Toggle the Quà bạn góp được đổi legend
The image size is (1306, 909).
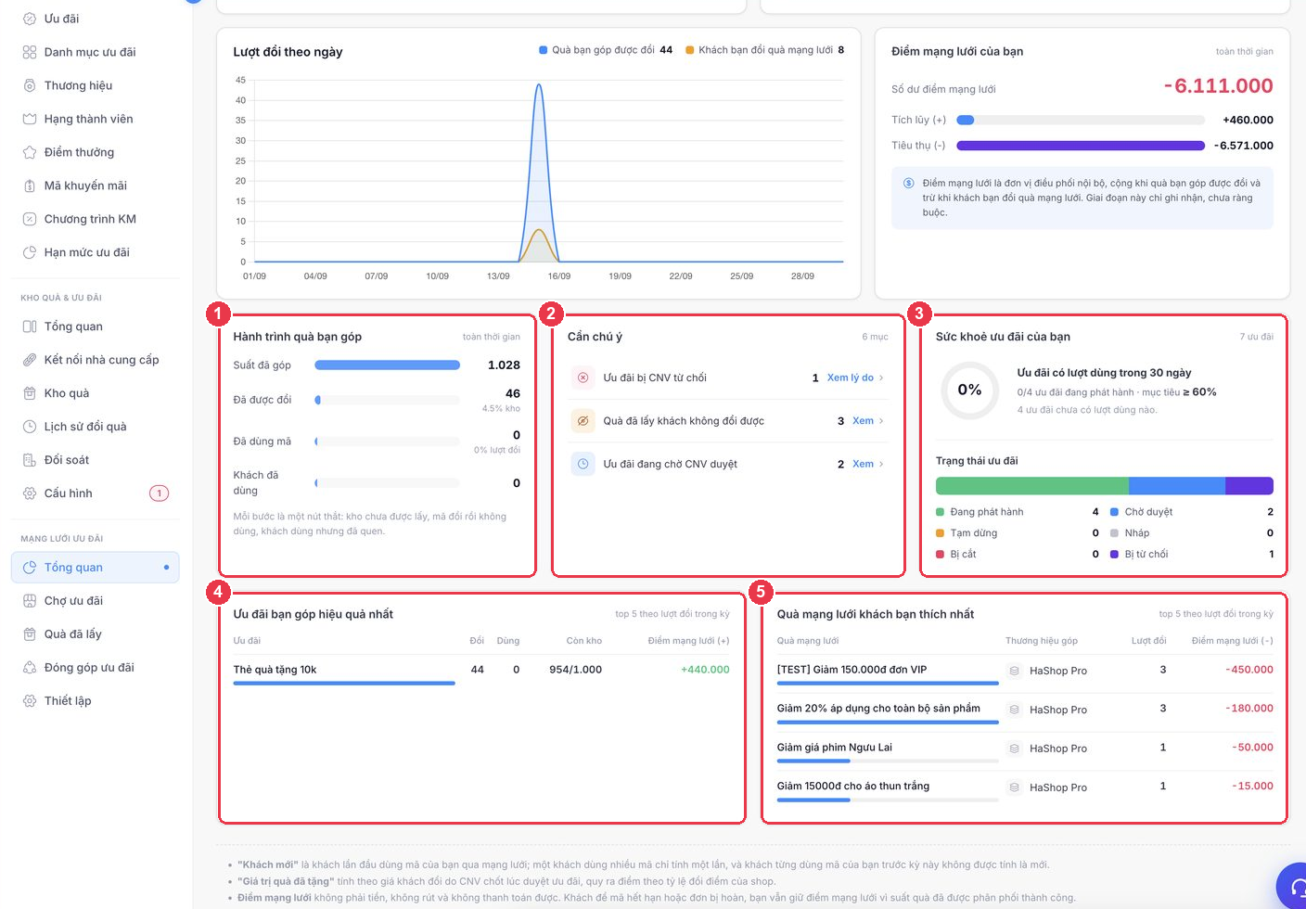pos(606,50)
